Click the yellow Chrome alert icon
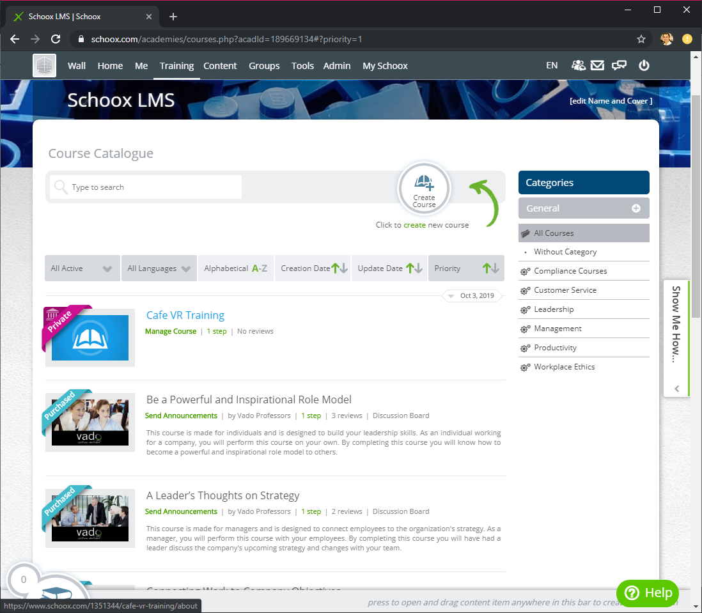 (687, 40)
